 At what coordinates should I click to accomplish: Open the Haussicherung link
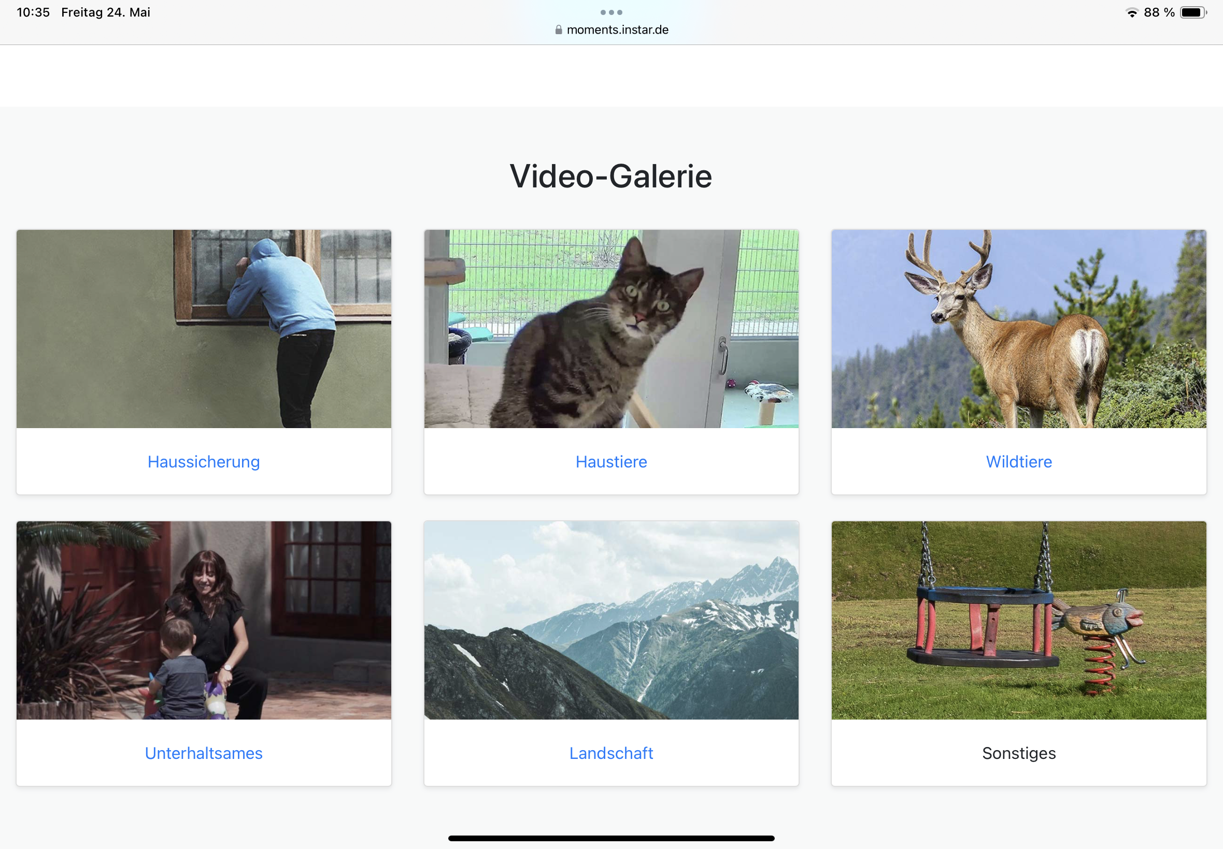pos(203,462)
